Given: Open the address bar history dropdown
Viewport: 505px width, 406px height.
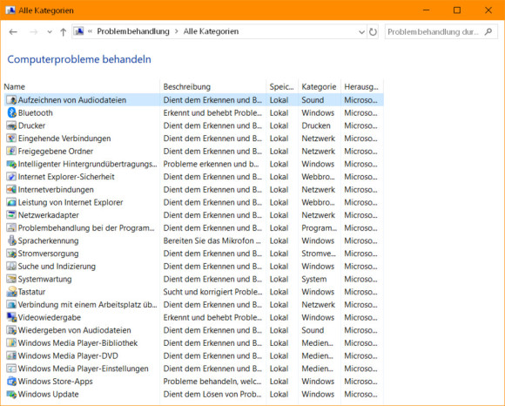Looking at the screenshot, I should [361, 31].
